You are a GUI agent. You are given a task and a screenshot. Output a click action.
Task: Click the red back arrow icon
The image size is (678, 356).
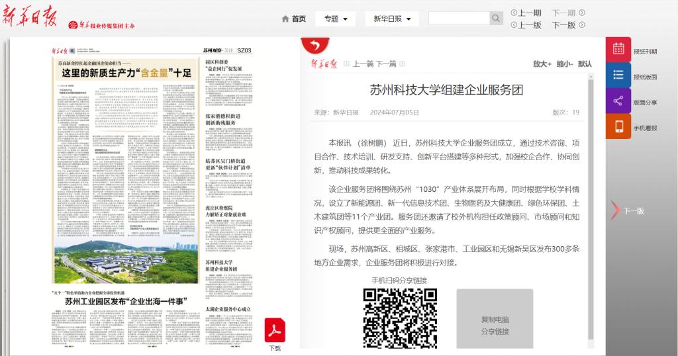[315, 45]
